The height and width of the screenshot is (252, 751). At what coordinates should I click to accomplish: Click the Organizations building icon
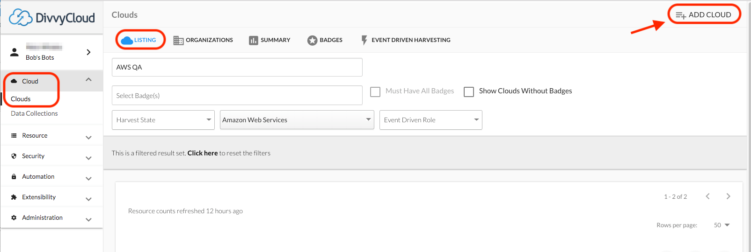(178, 41)
